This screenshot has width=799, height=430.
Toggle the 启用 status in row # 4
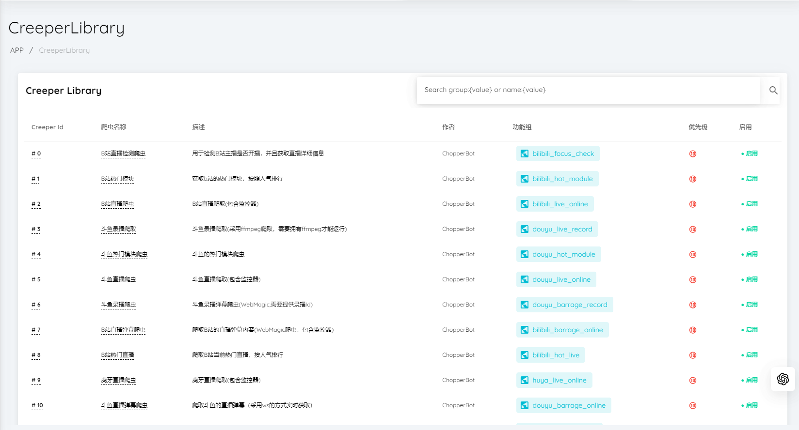tap(750, 254)
